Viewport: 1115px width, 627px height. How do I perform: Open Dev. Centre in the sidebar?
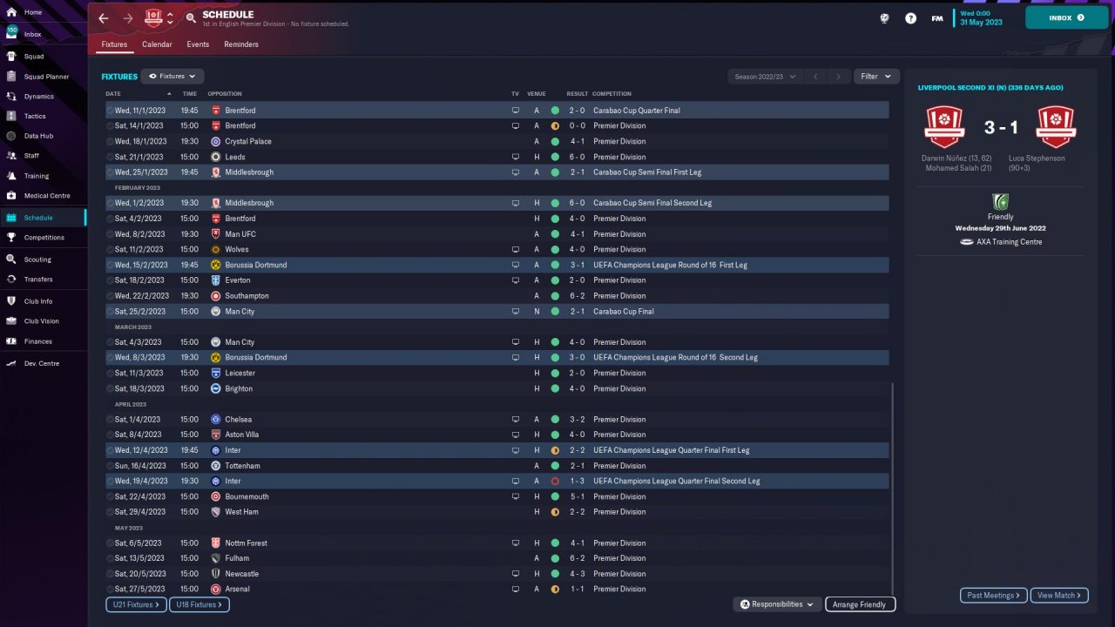[42, 363]
